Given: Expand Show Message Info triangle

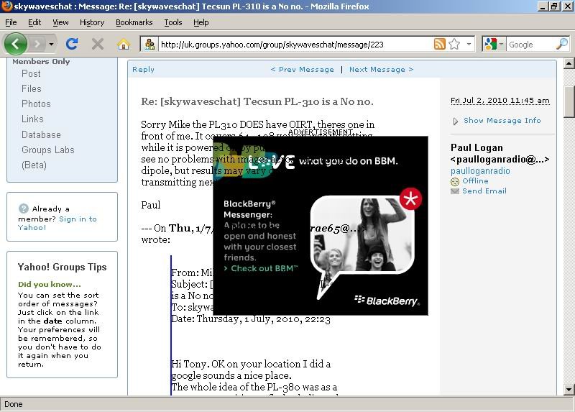Looking at the screenshot, I should coord(455,121).
